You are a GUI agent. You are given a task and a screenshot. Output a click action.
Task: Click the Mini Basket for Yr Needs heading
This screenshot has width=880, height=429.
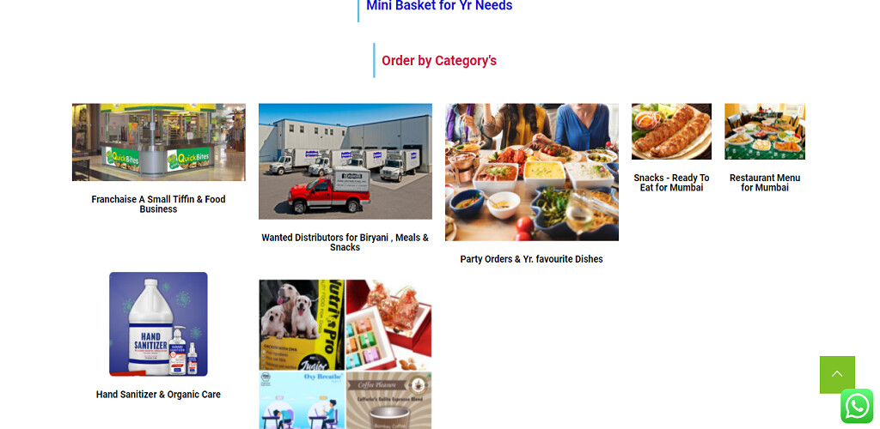(x=439, y=6)
